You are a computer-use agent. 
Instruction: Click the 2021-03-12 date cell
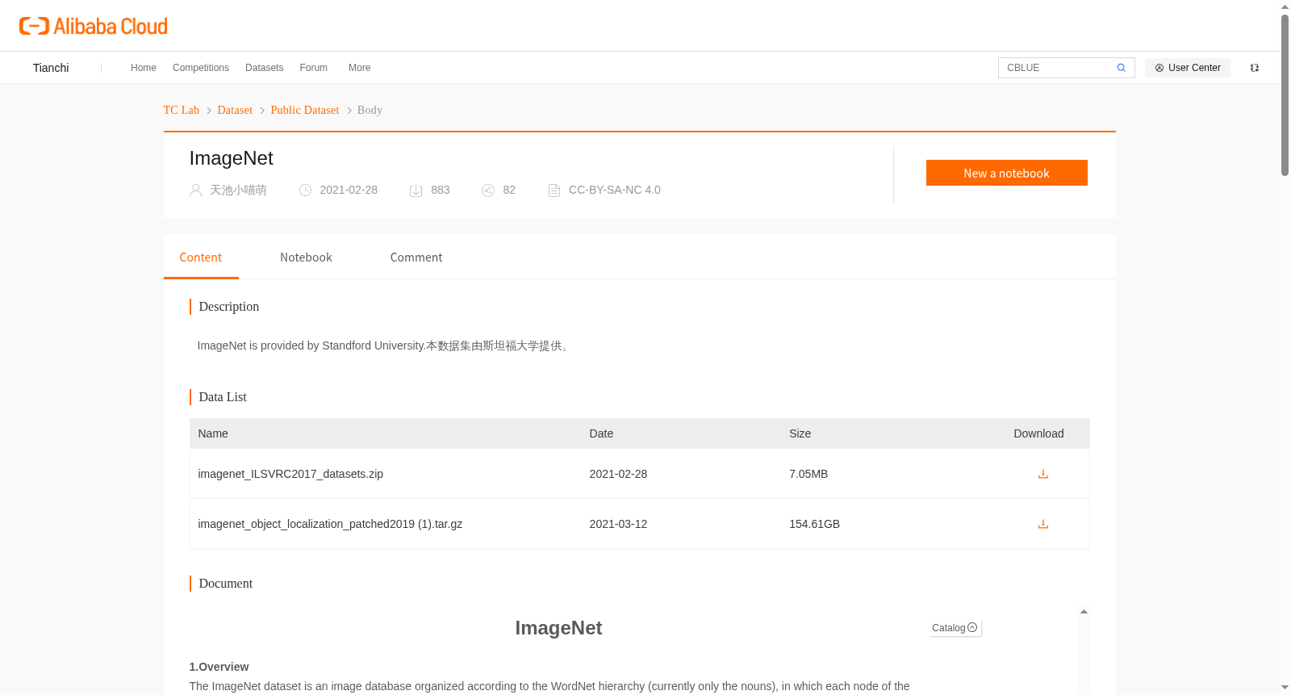tap(618, 524)
